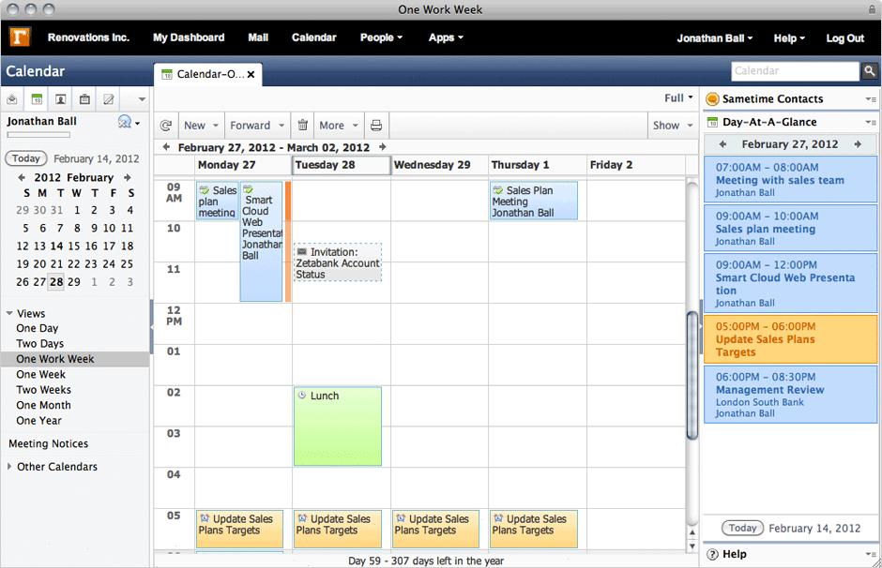
Task: Click Log Out
Action: 844,38
